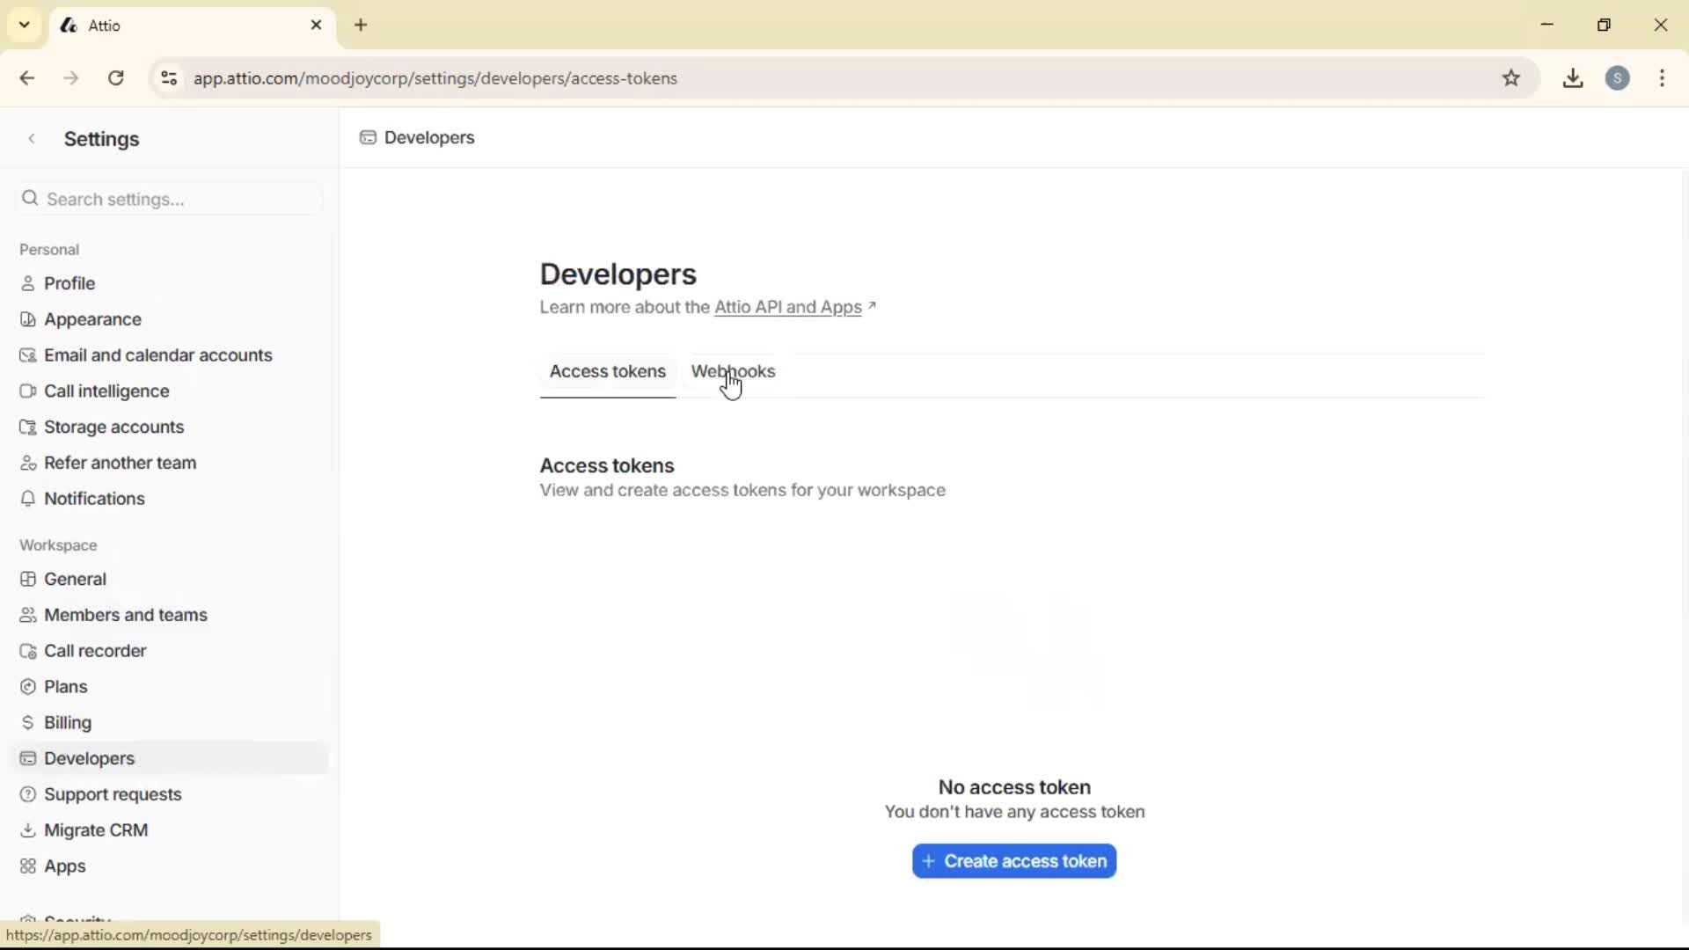Open Chrome three-dot menu

tap(1663, 78)
